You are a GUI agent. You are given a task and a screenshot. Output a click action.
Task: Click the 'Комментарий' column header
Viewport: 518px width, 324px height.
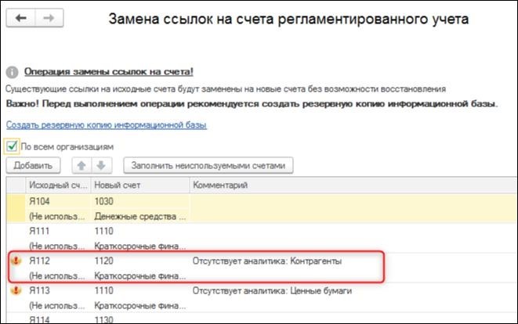pyautogui.click(x=219, y=185)
